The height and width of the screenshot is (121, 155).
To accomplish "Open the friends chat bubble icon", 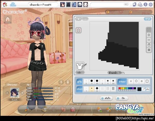I will 140,5.
